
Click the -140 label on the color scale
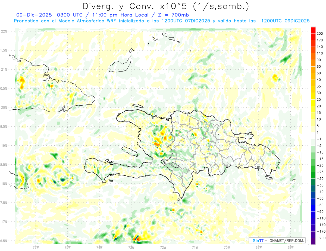click(321, 225)
